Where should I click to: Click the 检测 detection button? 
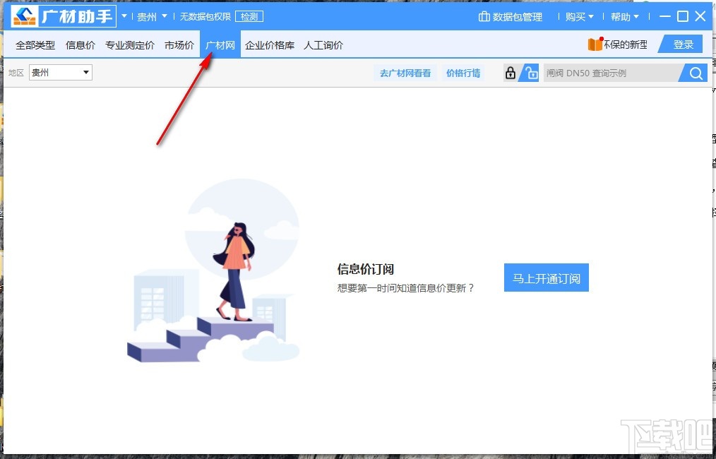click(249, 16)
